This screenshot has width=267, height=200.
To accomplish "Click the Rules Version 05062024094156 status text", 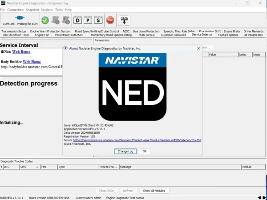I will [x=49, y=198].
